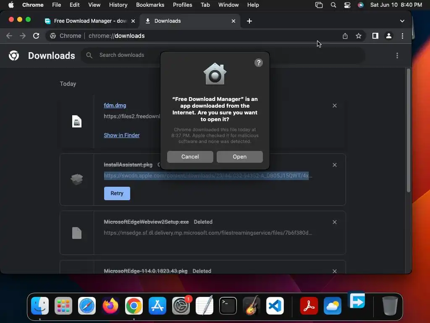
Task: Remove fdm.dmg from the downloads list
Action: [334, 106]
